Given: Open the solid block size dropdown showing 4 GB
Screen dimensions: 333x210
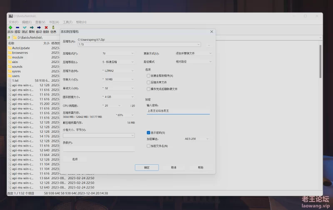Looking at the screenshot, I should (118, 97).
